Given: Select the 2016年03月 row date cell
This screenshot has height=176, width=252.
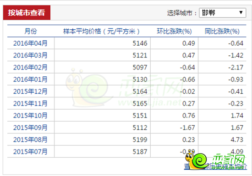Looking at the screenshot, I should point(30,55).
